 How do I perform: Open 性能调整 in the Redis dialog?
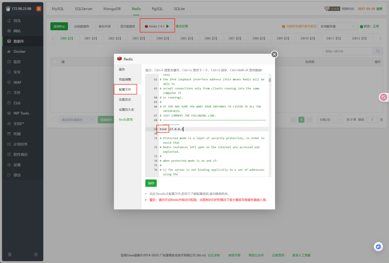pyautogui.click(x=127, y=79)
